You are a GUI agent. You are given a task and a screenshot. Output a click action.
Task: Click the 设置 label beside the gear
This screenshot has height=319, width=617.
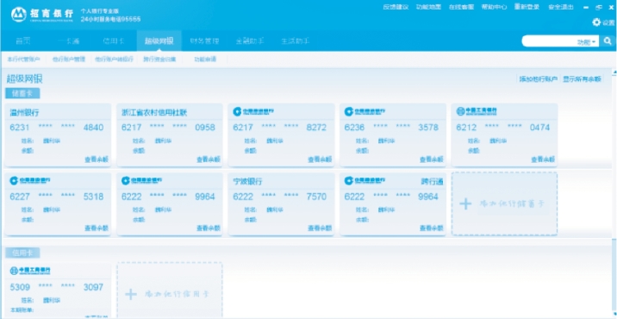[x=608, y=22]
